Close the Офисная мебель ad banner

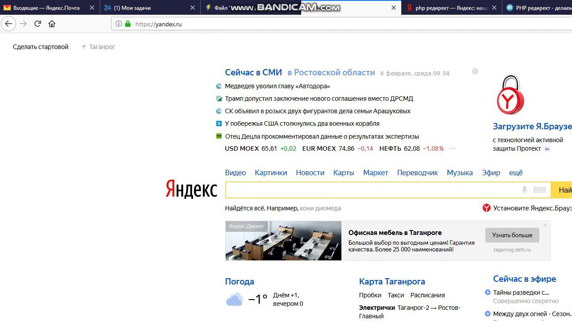tap(545, 225)
